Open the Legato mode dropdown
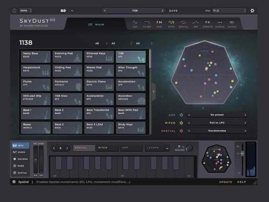Screen dimensions: 269x202 157,148
